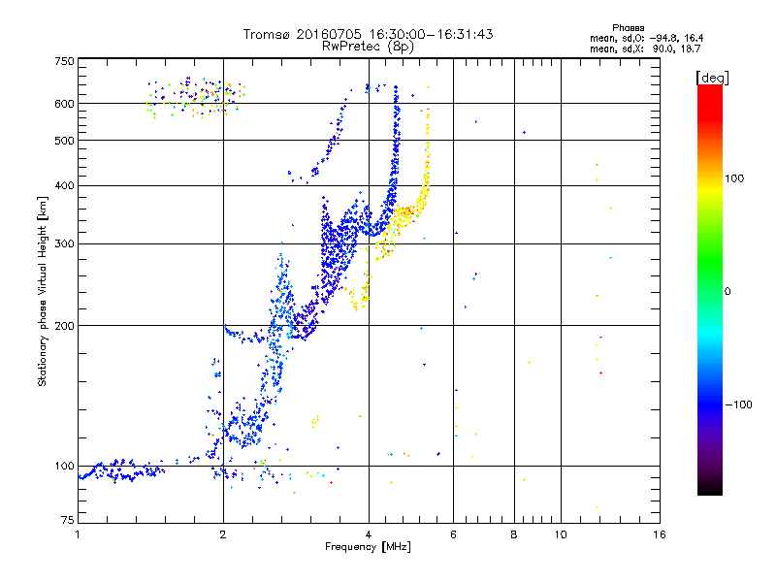Click the y-axis tick label '400'

(x=64, y=185)
